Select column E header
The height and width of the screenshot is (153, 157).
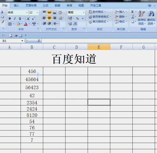pos(99,47)
